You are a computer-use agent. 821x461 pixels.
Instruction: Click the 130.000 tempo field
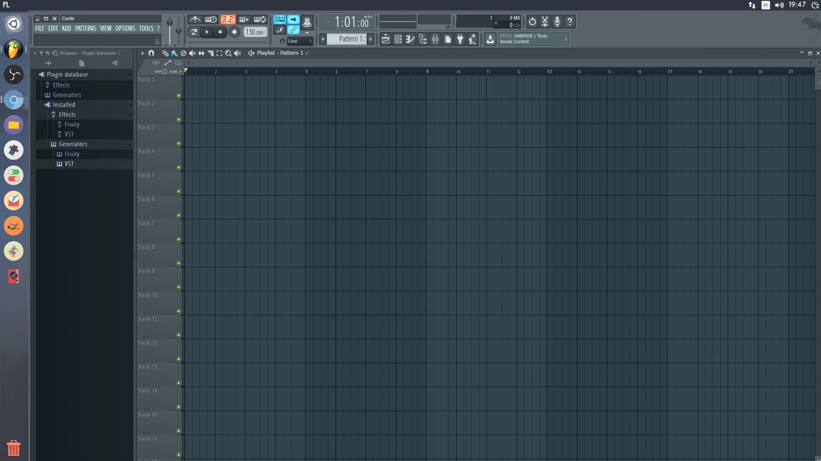(255, 32)
